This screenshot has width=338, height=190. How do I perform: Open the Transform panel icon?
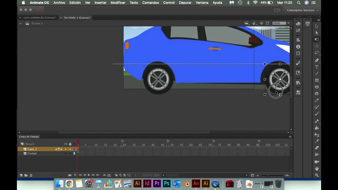(x=298, y=53)
